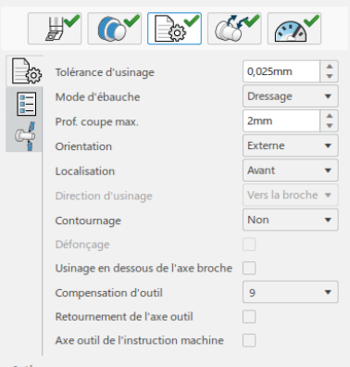Check Retournement de l'axe outil box
The width and height of the screenshot is (350, 367).
[x=249, y=317]
